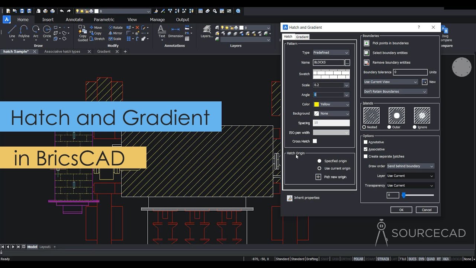Image resolution: width=476 pixels, height=268 pixels.
Task: Click the Inherit properties icon
Action: pyautogui.click(x=290, y=198)
